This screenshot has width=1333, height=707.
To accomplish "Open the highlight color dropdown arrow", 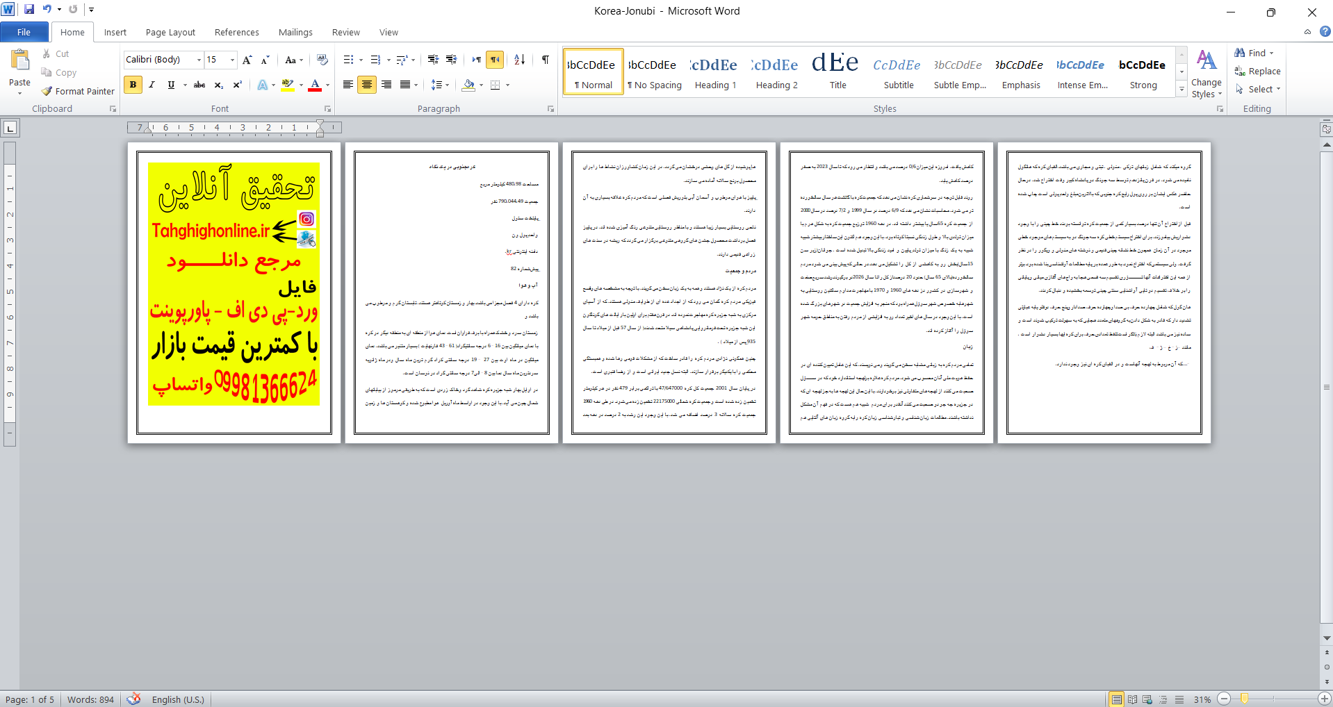I will pyautogui.click(x=301, y=85).
